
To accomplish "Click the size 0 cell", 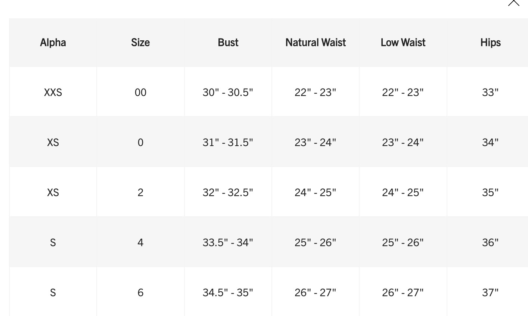I will click(x=140, y=142).
